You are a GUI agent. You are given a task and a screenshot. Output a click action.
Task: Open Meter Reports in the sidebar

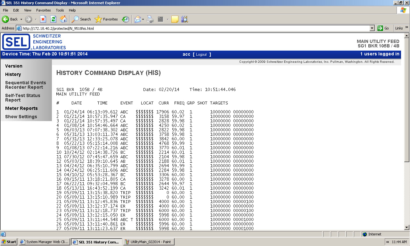click(x=21, y=108)
